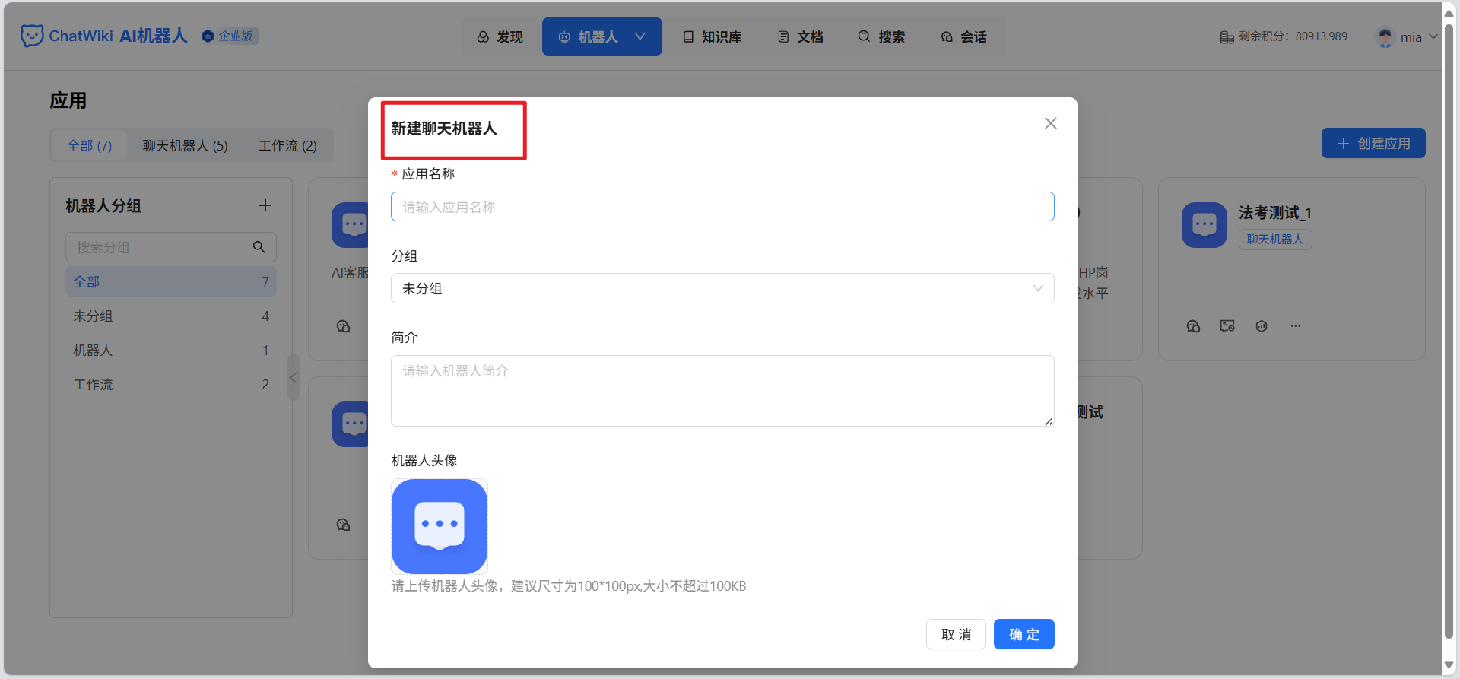Go to 文档 in top navigation
This screenshot has width=1460, height=679.
(801, 36)
